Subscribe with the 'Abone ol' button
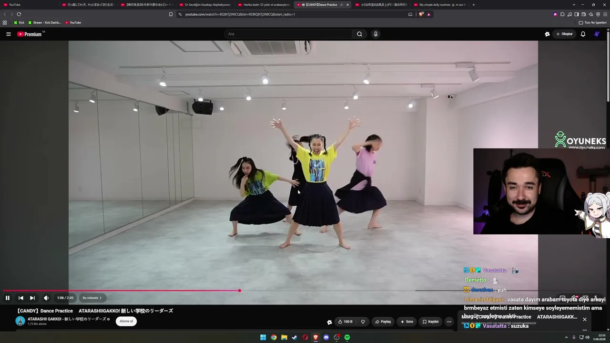Viewport: 610px width, 343px height. pyautogui.click(x=126, y=321)
